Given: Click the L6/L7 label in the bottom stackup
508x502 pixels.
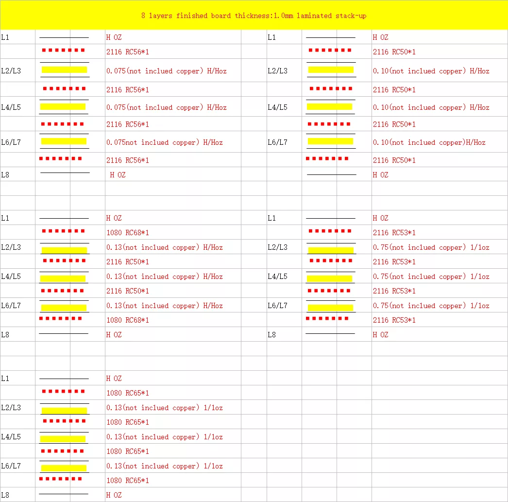Looking at the screenshot, I should 11,465.
